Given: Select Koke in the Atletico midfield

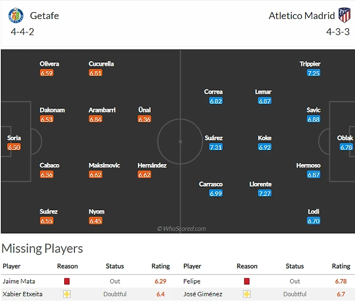Looking at the screenshot, I should coord(265,138).
